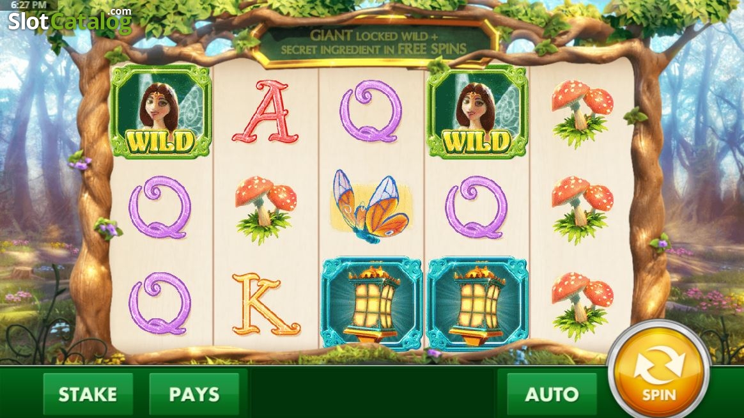Click the butterfly symbol in center reel
Screen dimensions: 744x418
tap(371, 206)
